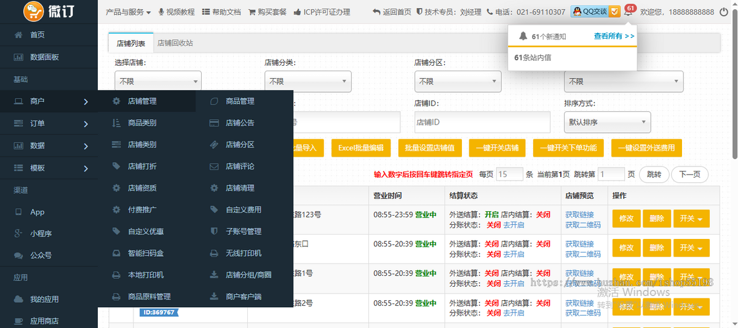
Task: Click the download icon beside 商户客户端
Action: 214,297
